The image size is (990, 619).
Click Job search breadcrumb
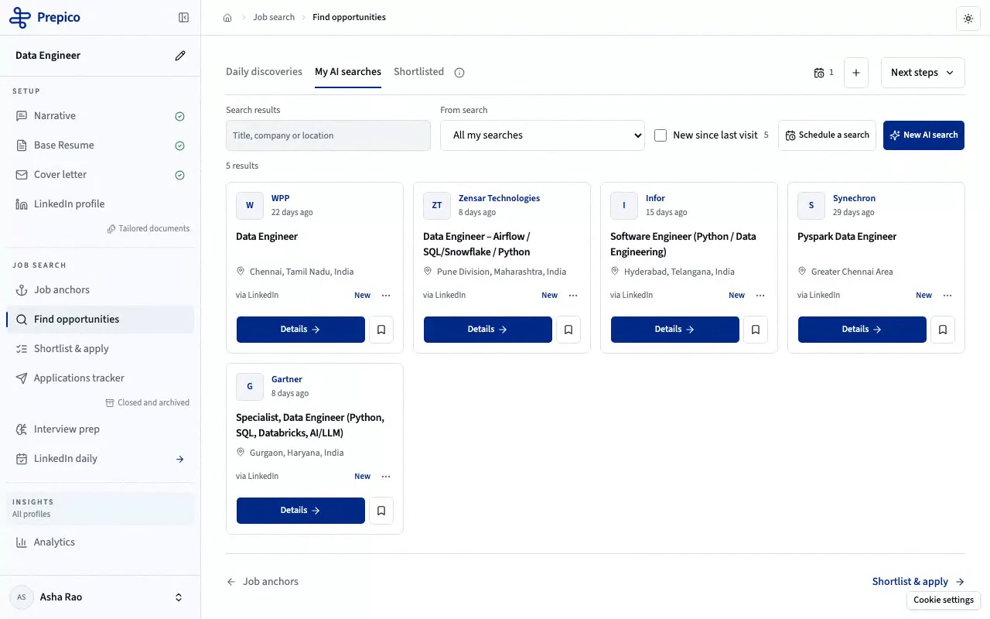click(x=274, y=18)
